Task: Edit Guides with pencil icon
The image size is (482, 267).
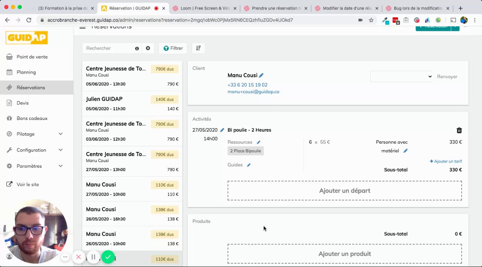Action: [249, 165]
